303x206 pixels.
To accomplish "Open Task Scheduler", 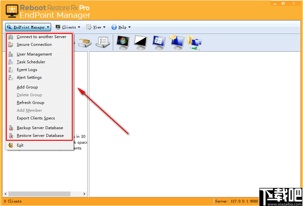I will click(39, 62).
